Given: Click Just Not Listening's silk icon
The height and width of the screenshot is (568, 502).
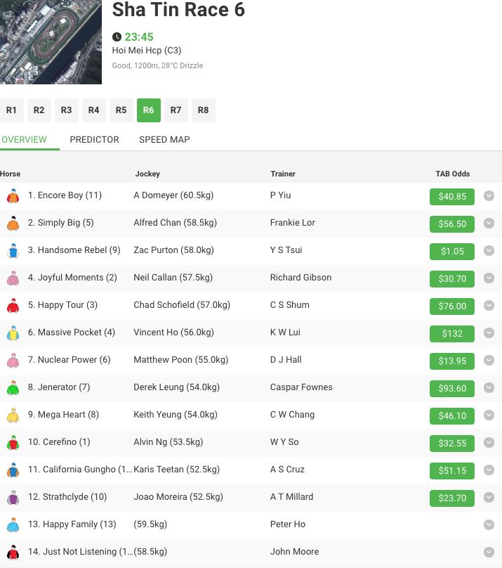Looking at the screenshot, I should (x=13, y=553).
